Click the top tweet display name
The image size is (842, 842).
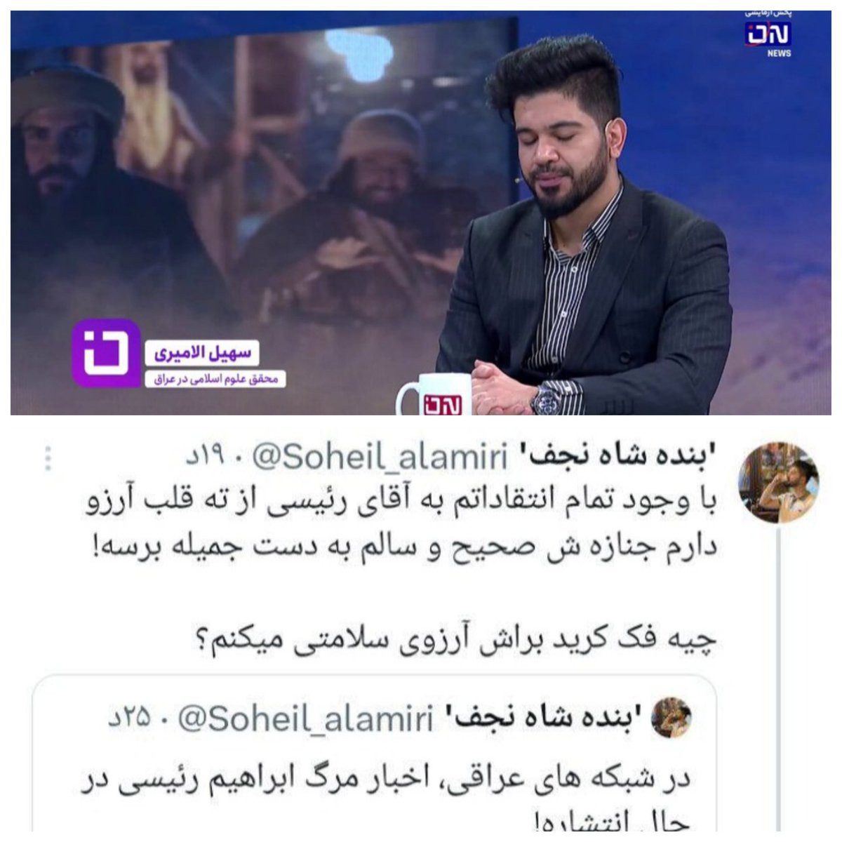[615, 457]
